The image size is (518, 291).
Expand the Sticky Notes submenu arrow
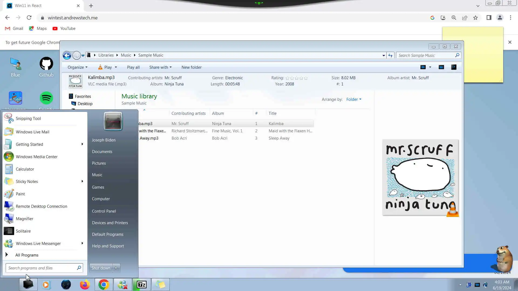tap(82, 181)
